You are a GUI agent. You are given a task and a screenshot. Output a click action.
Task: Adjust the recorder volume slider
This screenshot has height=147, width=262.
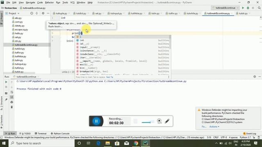tap(148, 122)
